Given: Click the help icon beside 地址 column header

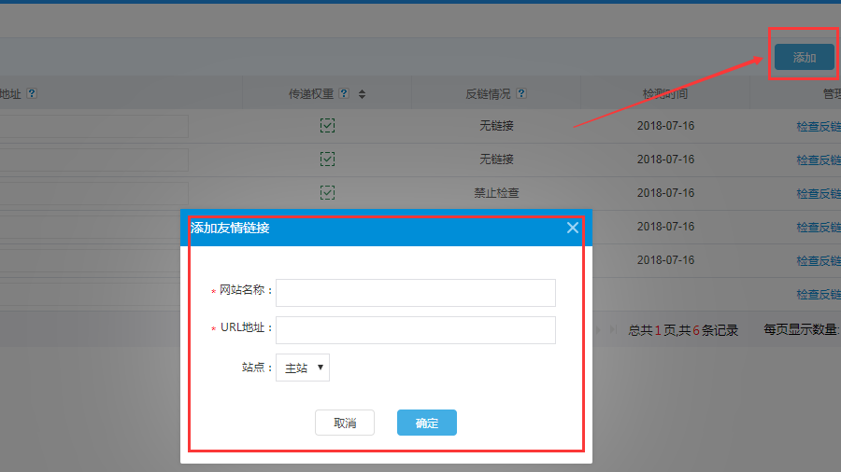Looking at the screenshot, I should point(32,93).
